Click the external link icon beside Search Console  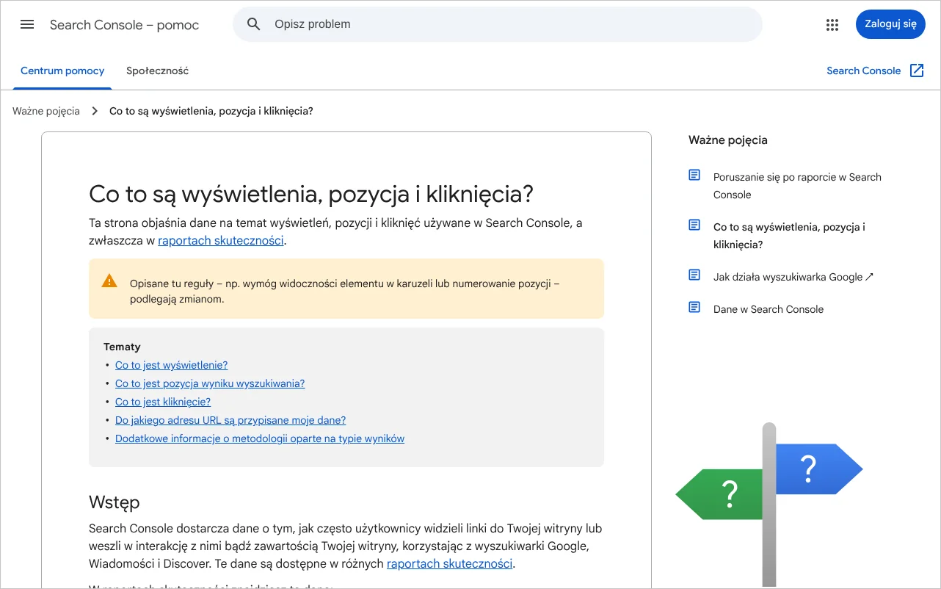[917, 71]
